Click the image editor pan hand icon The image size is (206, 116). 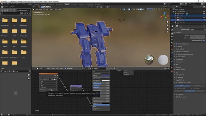pyautogui.click(x=29, y=78)
